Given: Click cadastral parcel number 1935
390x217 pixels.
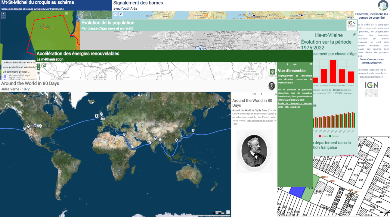Looking at the screenshot, I should [x=329, y=195].
